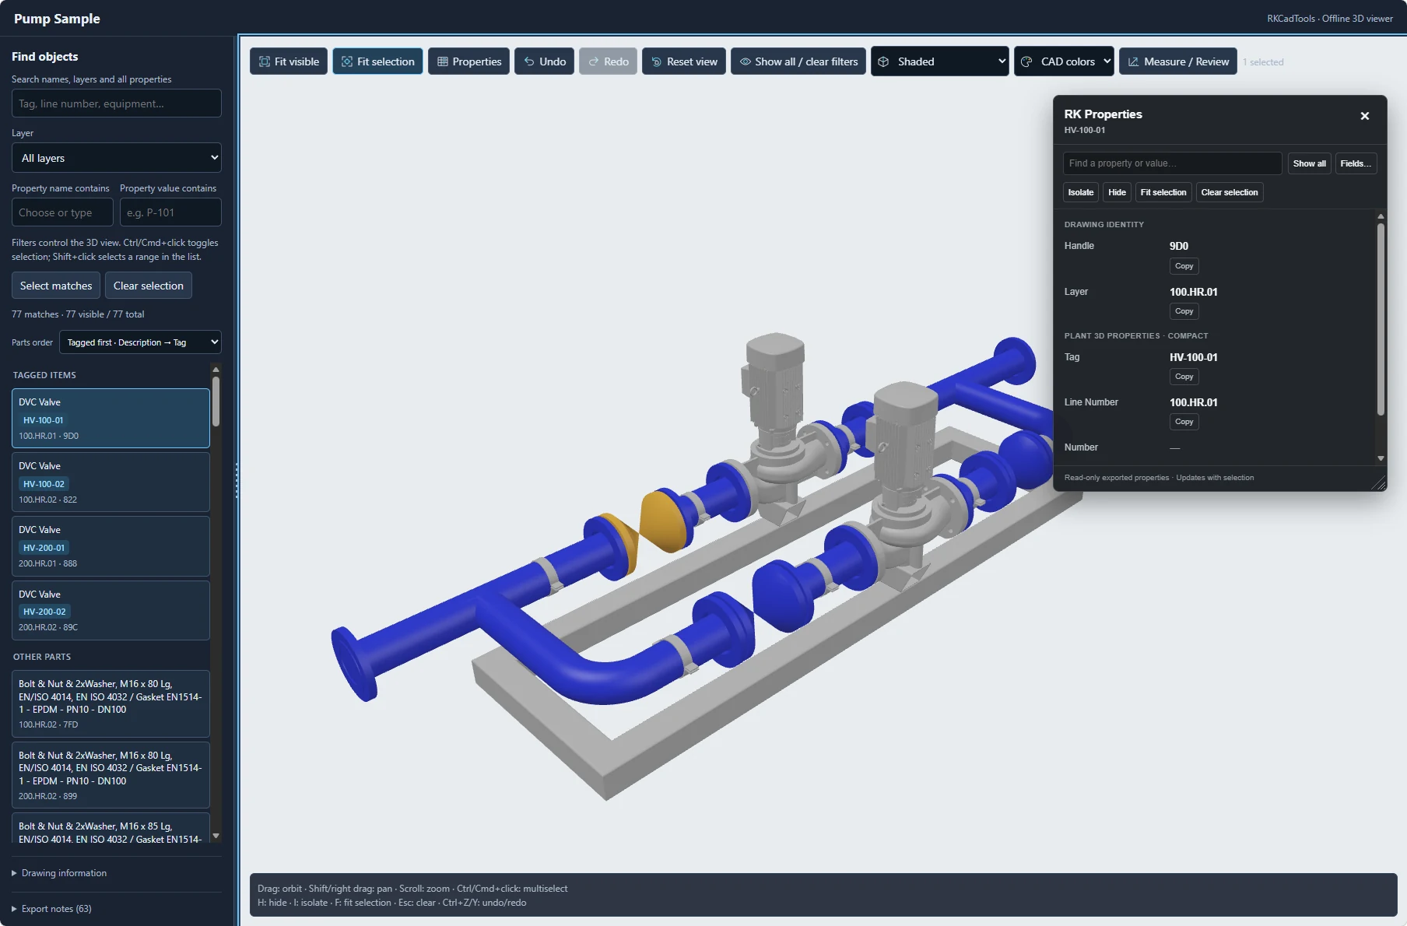
Task: Click Clear selection in Find objects sidebar
Action: (x=149, y=286)
